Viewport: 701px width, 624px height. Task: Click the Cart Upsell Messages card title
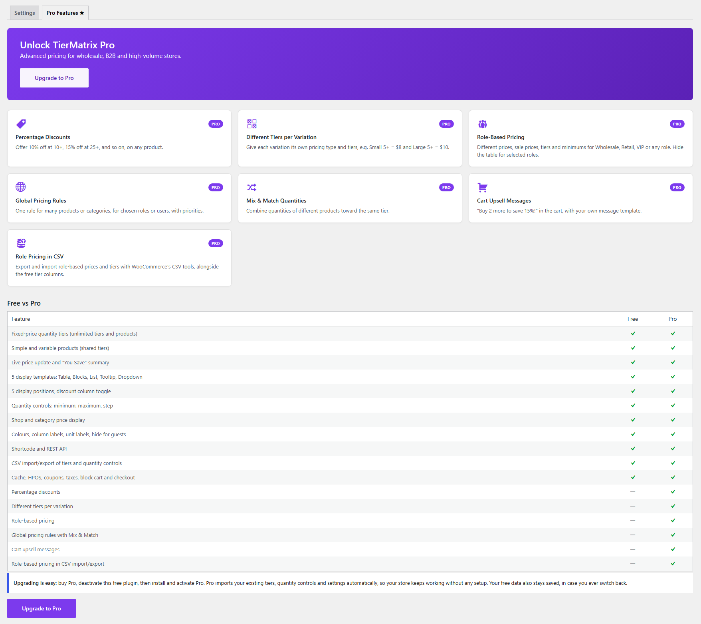click(504, 201)
